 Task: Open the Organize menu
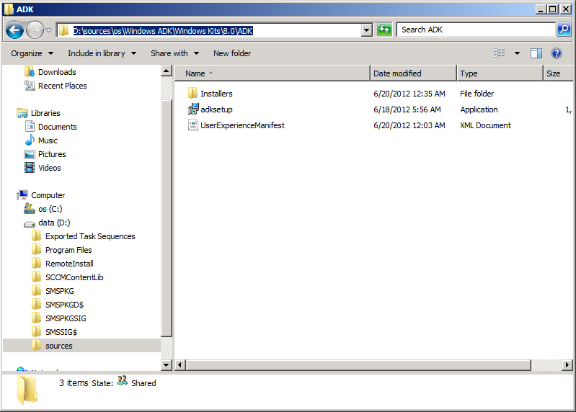pyautogui.click(x=32, y=53)
